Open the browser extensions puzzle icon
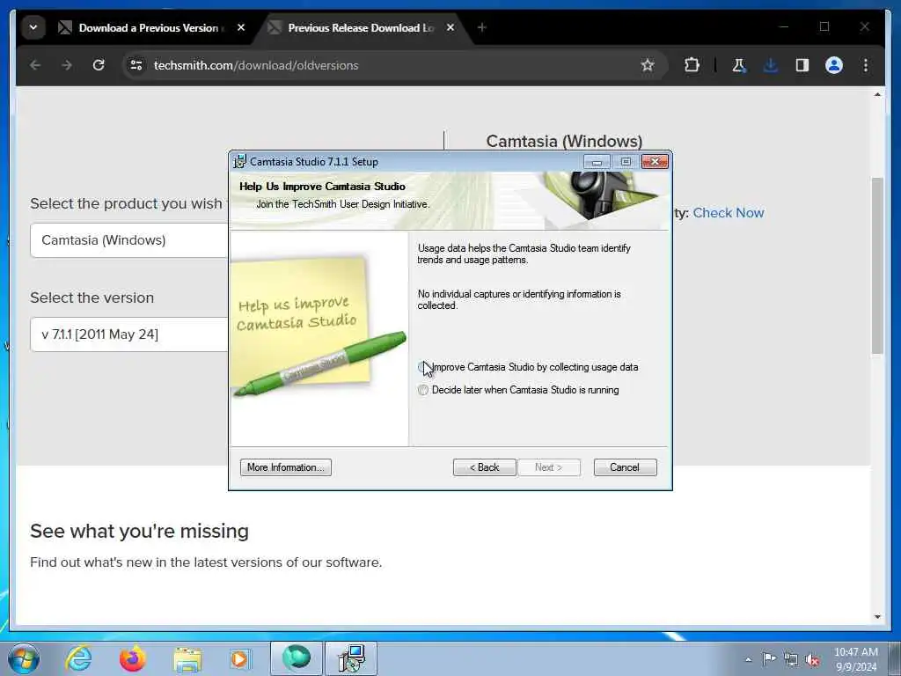This screenshot has width=901, height=676. pos(692,65)
